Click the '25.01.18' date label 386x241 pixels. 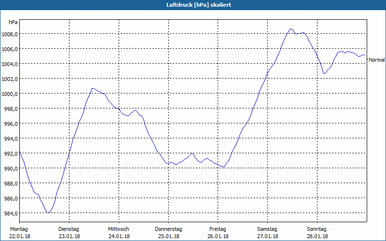click(168, 236)
